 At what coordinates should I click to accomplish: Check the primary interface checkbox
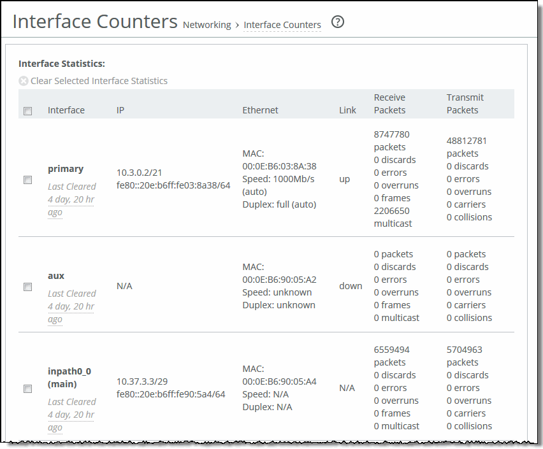pyautogui.click(x=27, y=180)
